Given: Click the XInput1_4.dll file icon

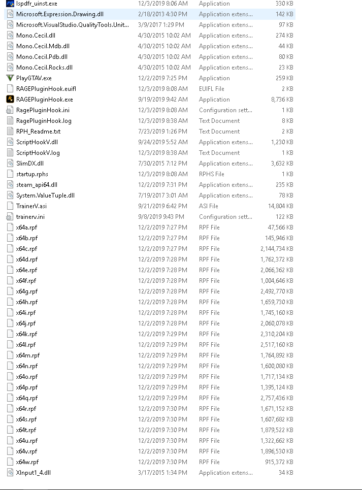Looking at the screenshot, I should 10,473.
